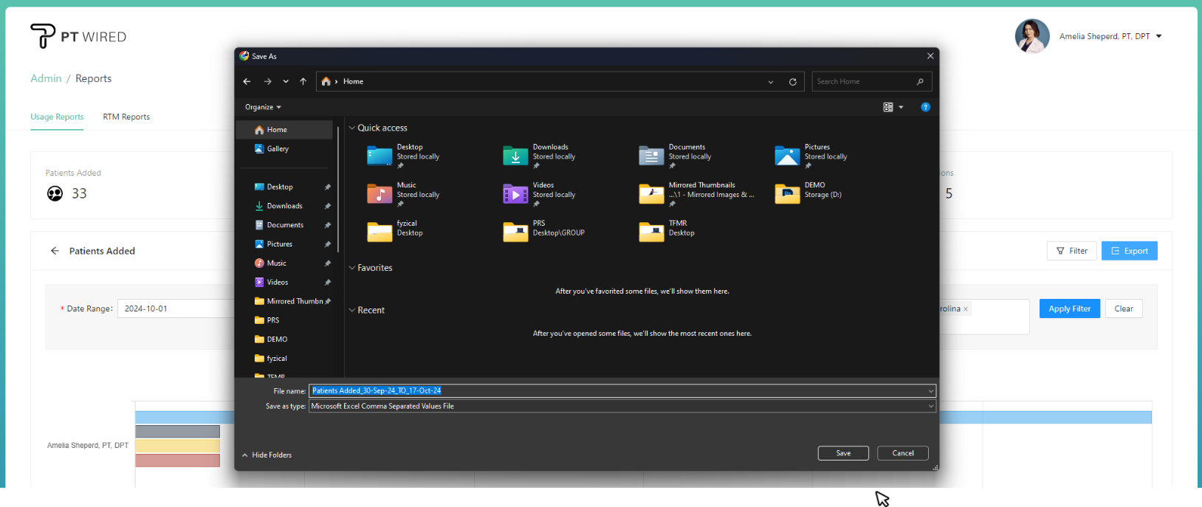This screenshot has width=1202, height=507.
Task: Open the Mirrored Thumbnails folder icon
Action: (x=651, y=193)
